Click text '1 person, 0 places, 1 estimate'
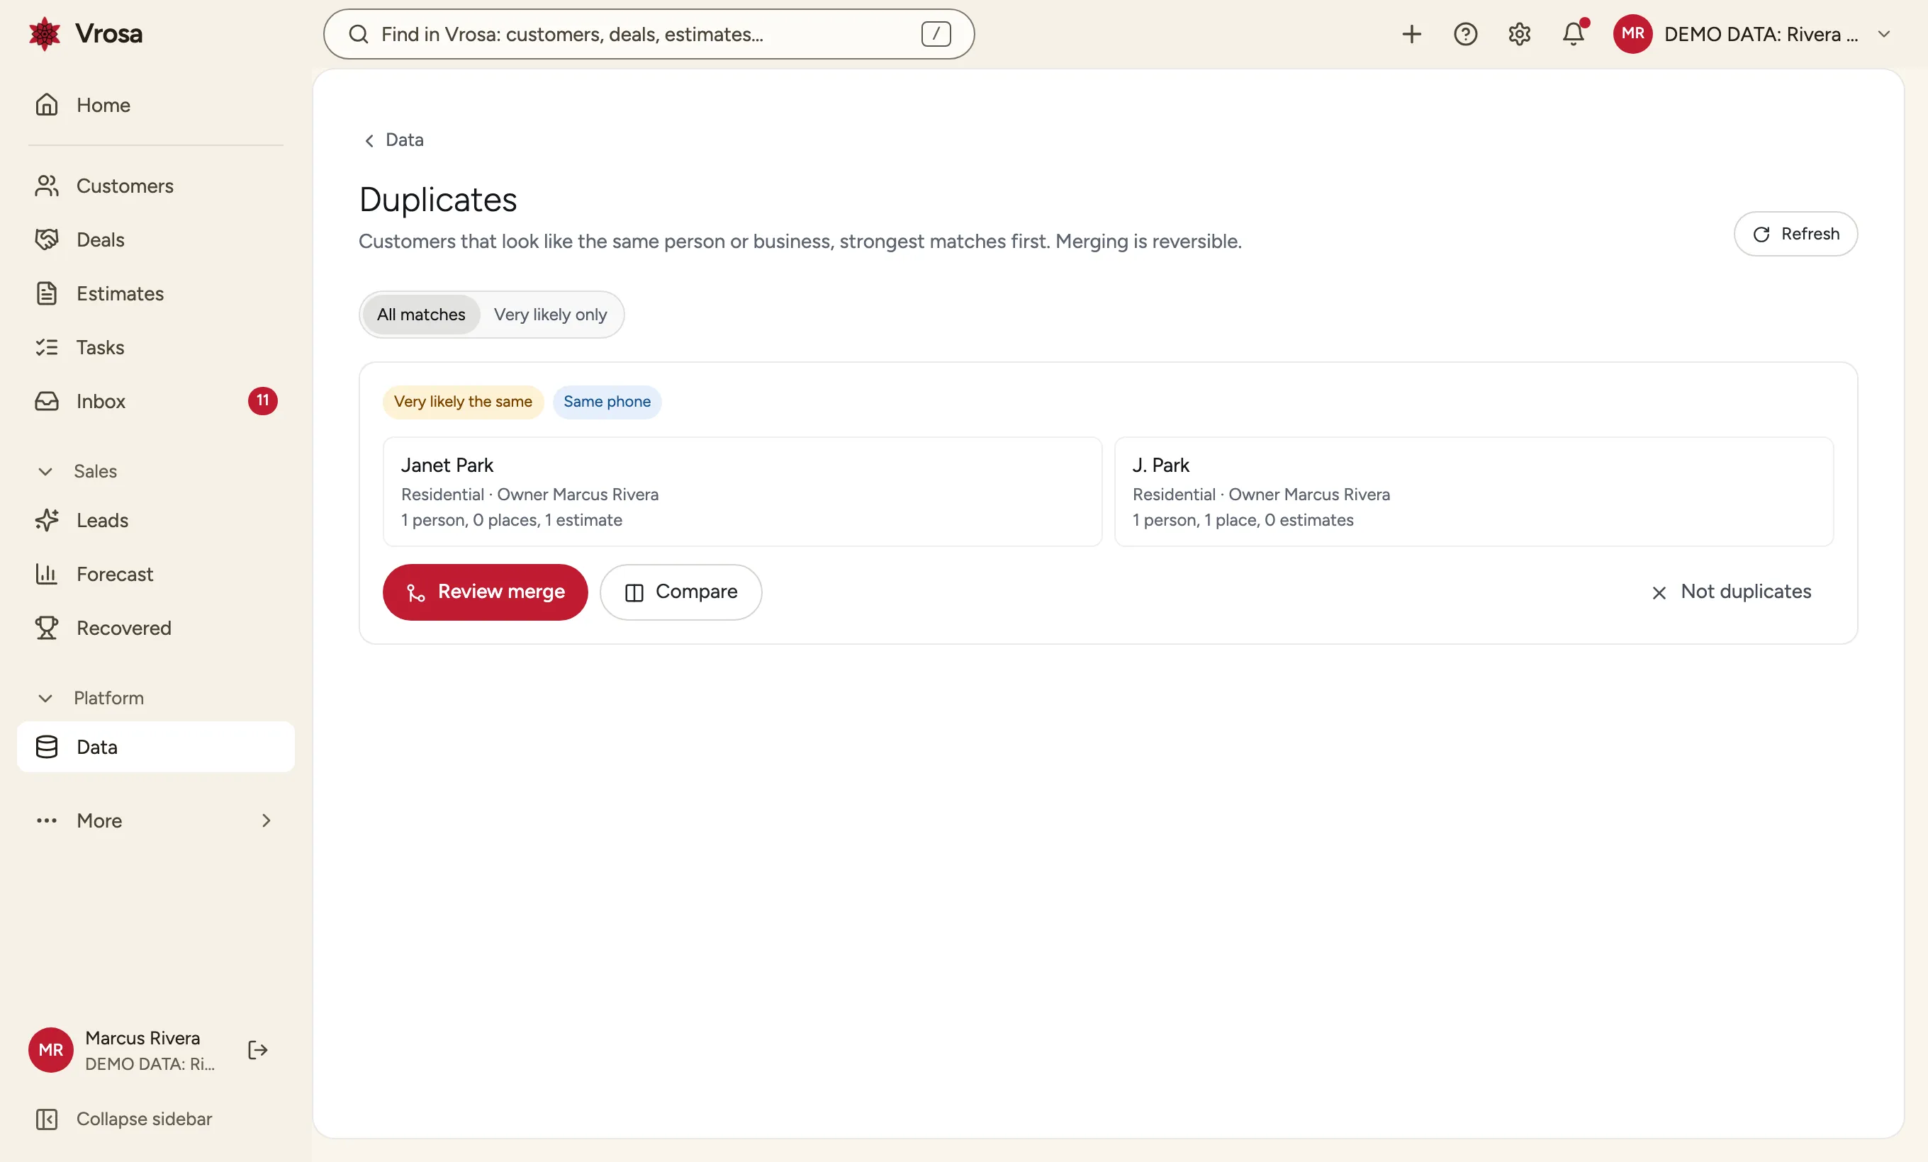Screen dimensions: 1928x1162 (x=512, y=520)
